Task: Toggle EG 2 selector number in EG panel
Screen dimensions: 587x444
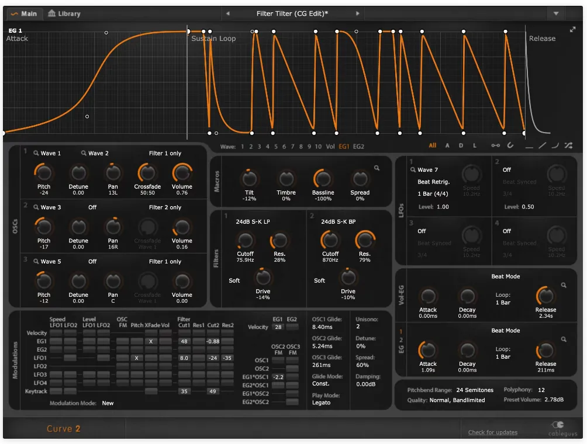Action: (400, 340)
